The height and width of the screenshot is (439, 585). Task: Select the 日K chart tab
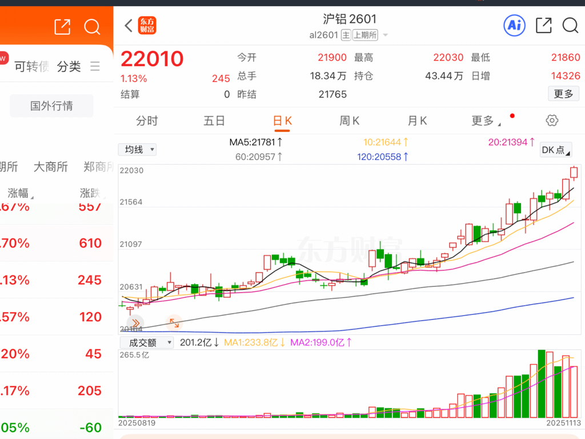coord(282,121)
